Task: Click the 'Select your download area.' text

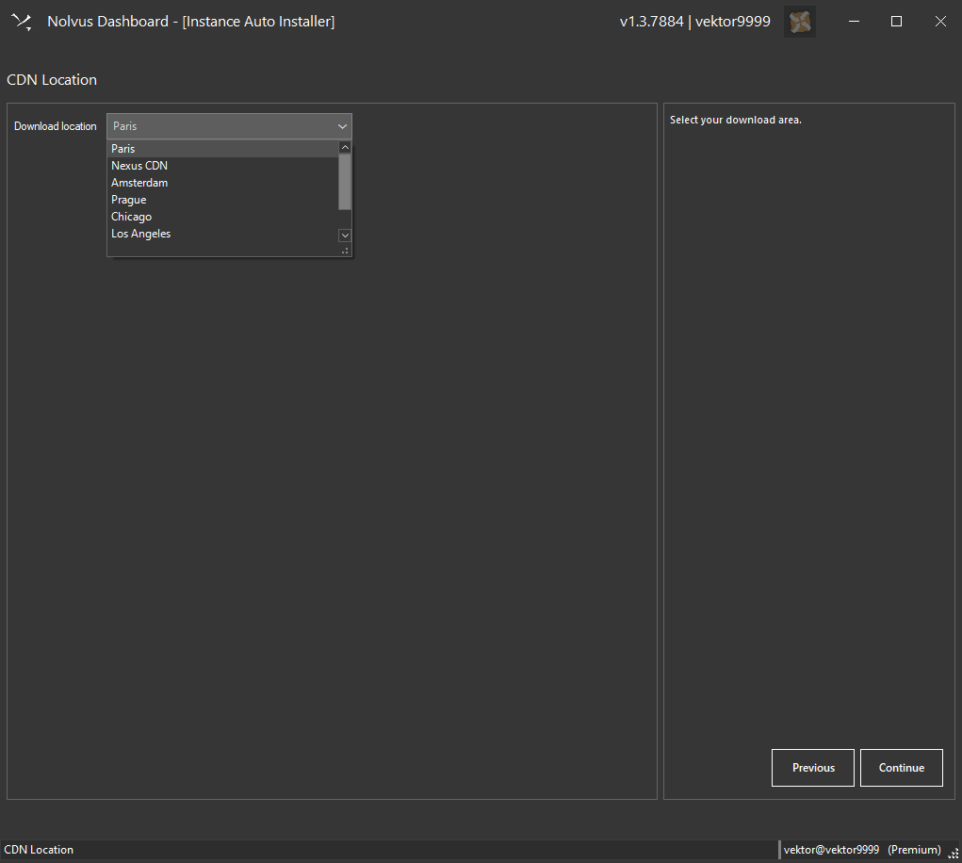Action: point(736,121)
